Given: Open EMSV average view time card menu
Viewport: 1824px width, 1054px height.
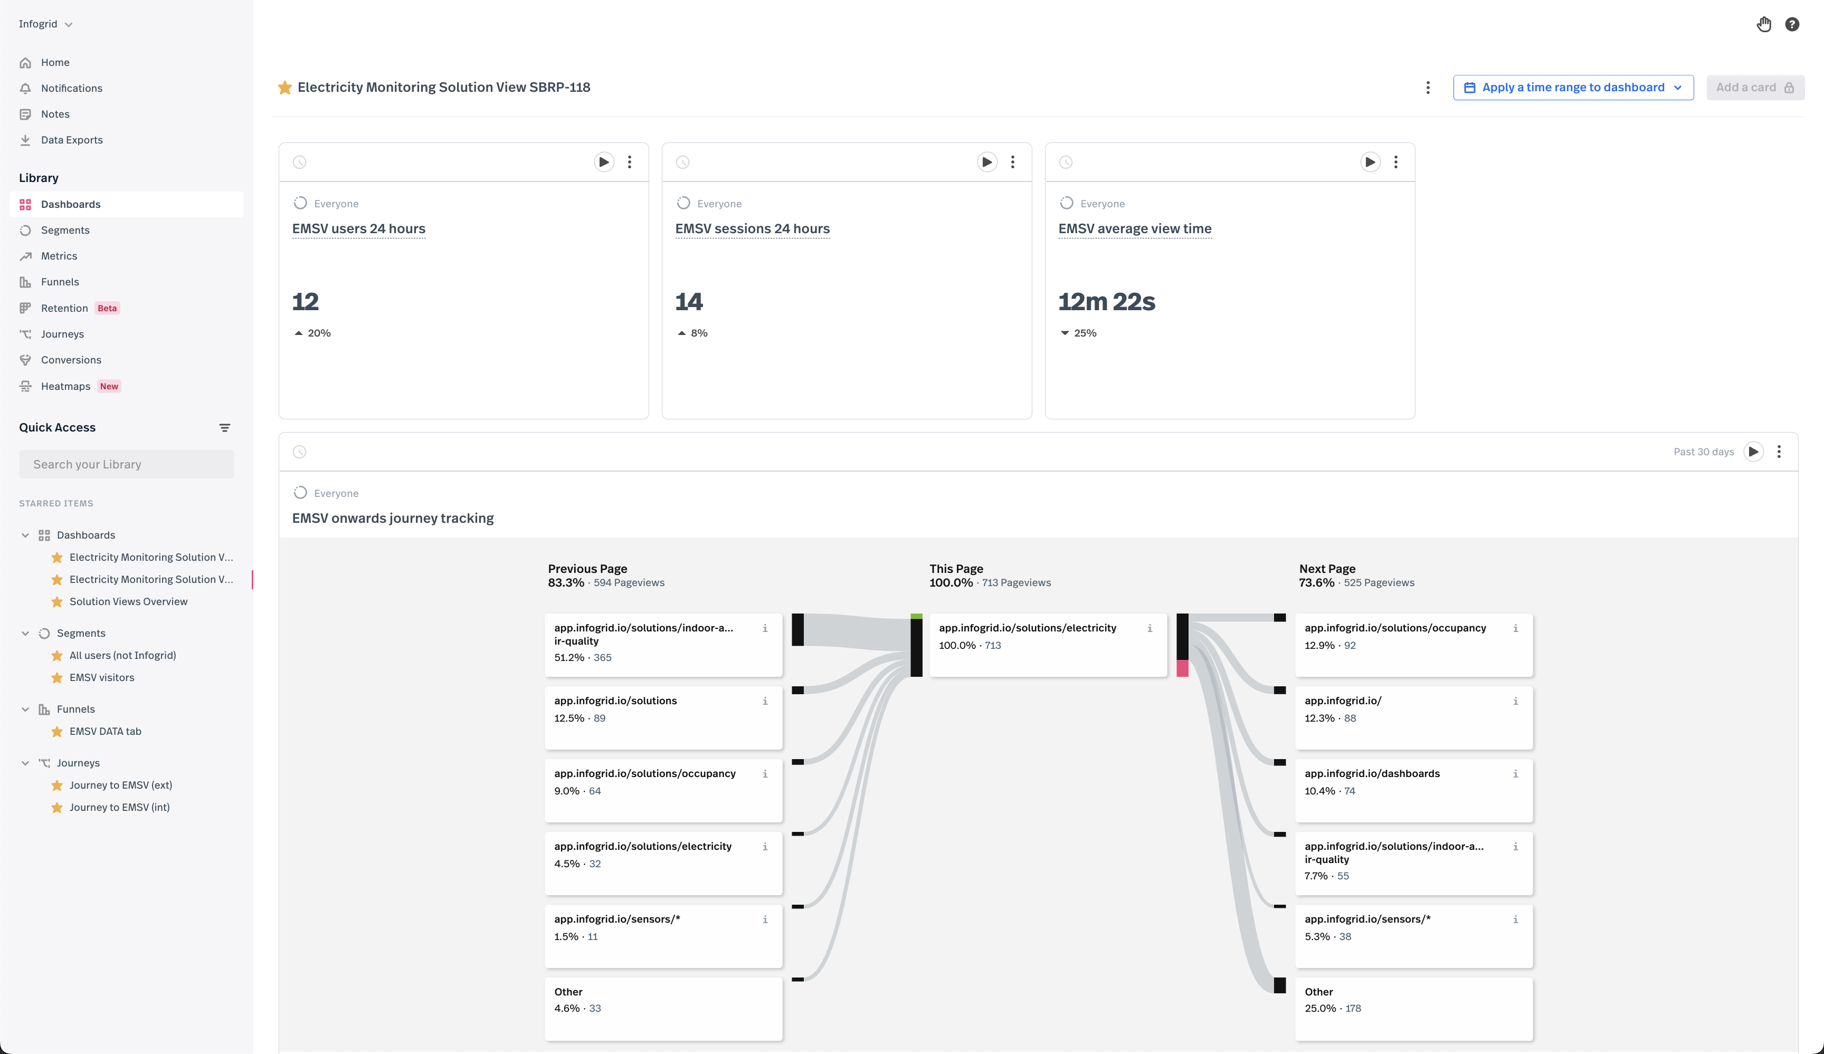Looking at the screenshot, I should tap(1395, 162).
